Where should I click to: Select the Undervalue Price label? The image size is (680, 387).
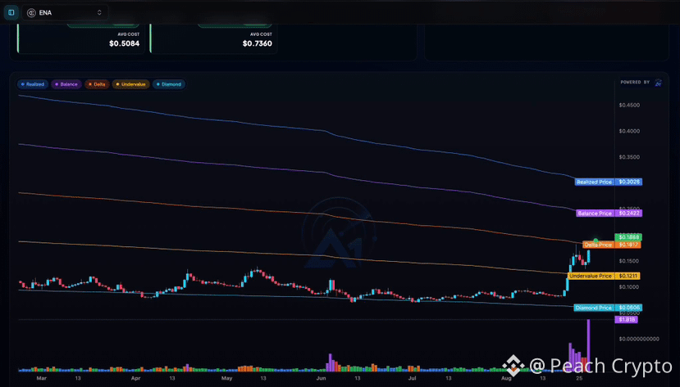pos(591,276)
